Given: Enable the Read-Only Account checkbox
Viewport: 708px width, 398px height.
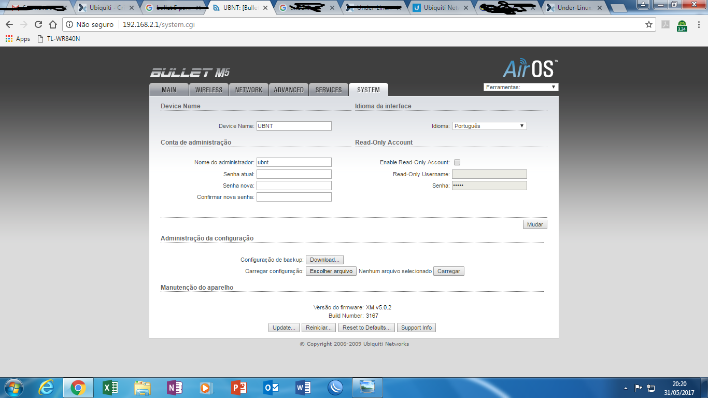Looking at the screenshot, I should click(457, 162).
